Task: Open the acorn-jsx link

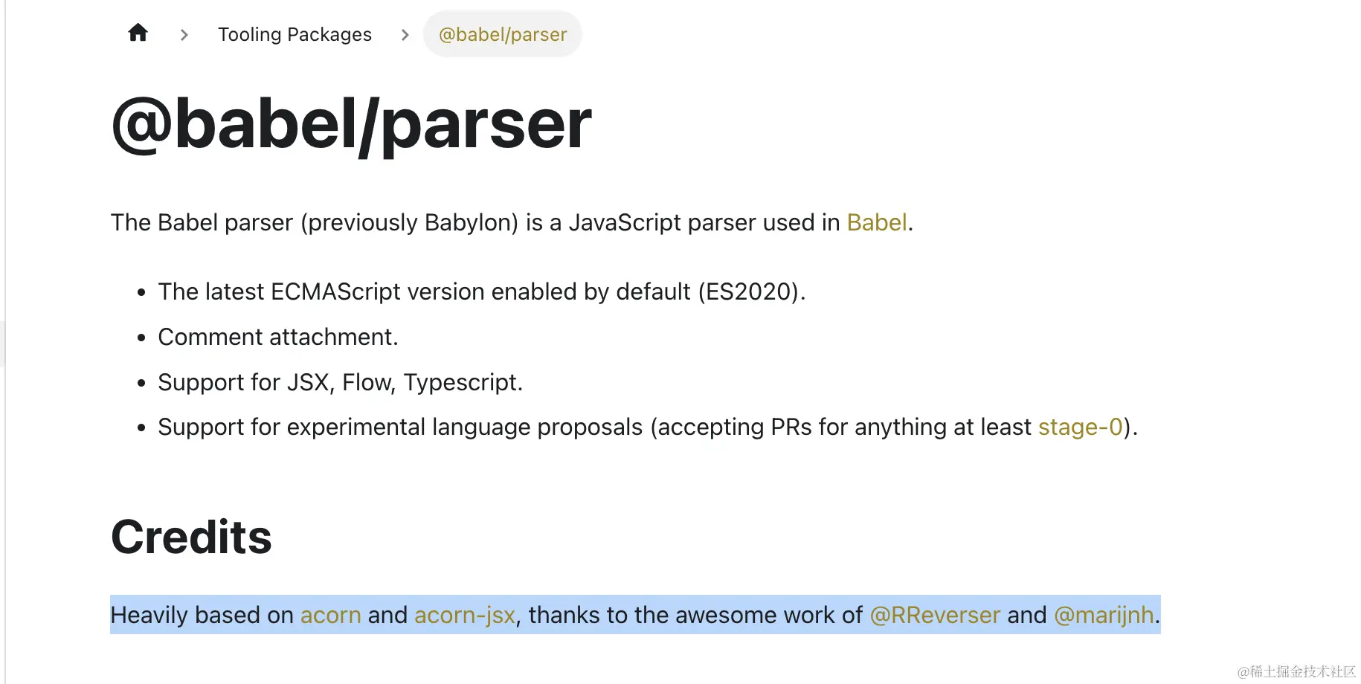Action: [465, 615]
